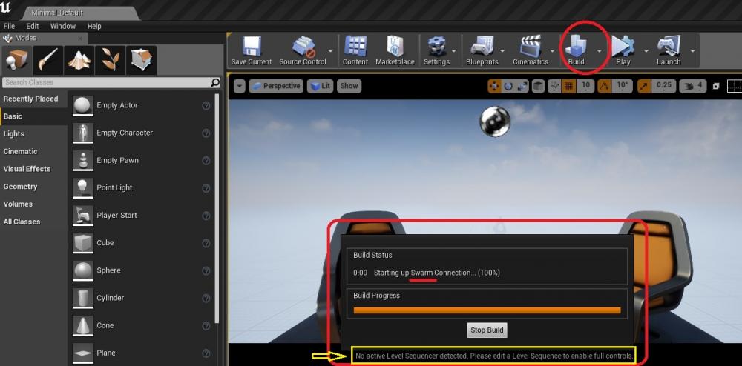Open the File menu
Viewport: 742px width, 366px height.
(x=9, y=26)
